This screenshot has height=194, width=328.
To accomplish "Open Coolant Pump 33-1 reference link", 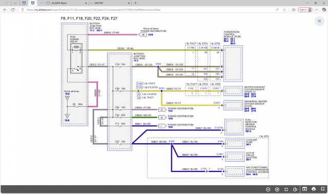I will coord(248,145).
